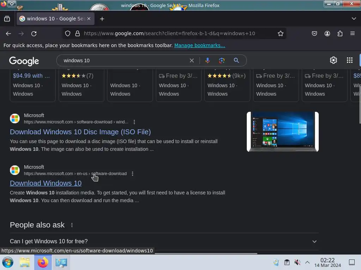Switch to the windows 10 Google Search tab

coord(55,19)
